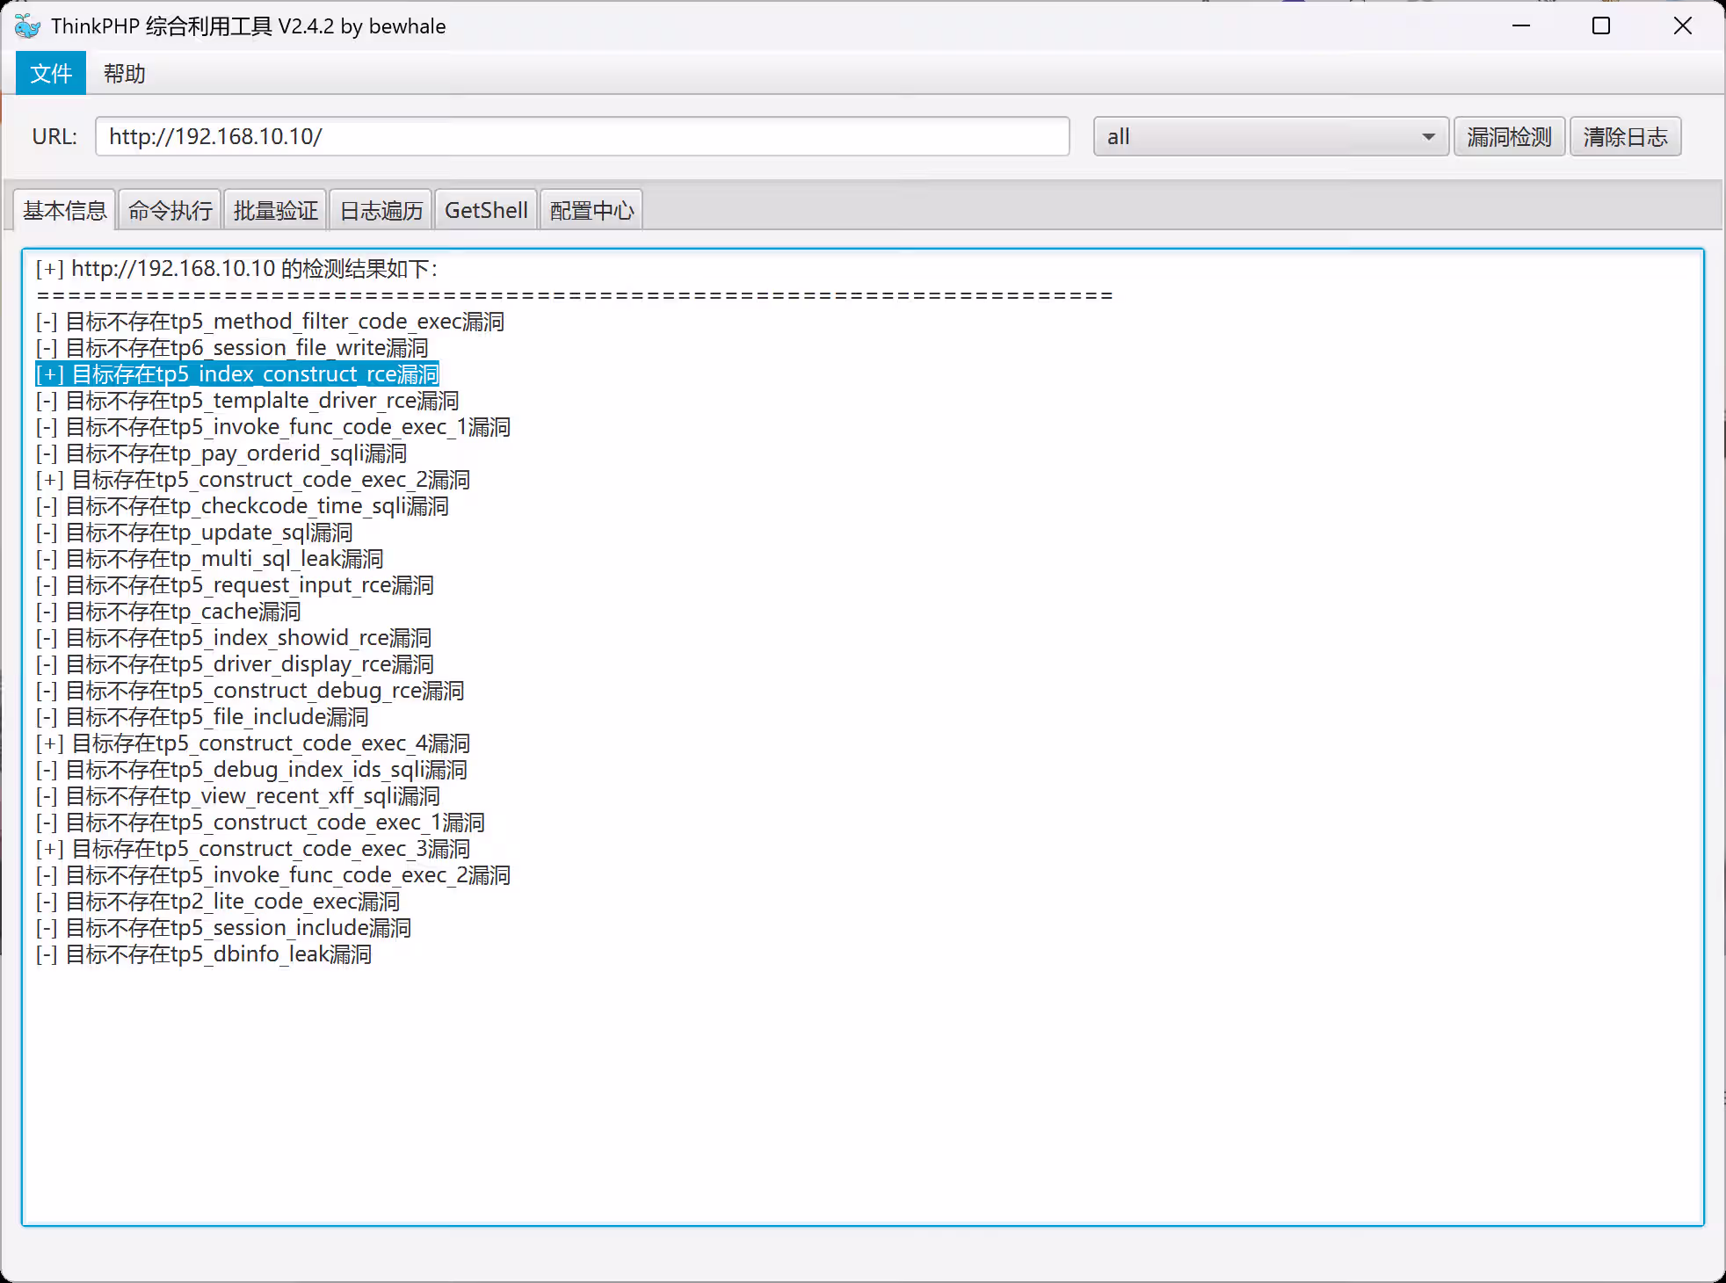
Task: Switch to the 配置中心 tab
Action: pyautogui.click(x=591, y=210)
